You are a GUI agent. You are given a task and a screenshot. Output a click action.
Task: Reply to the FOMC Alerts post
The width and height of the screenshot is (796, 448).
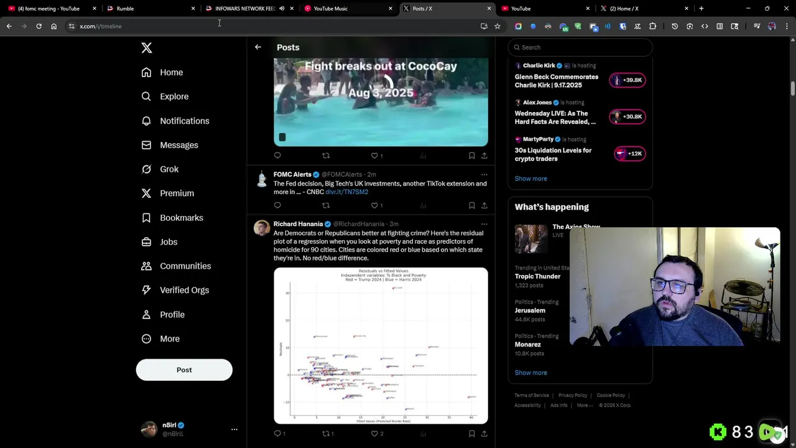277,205
